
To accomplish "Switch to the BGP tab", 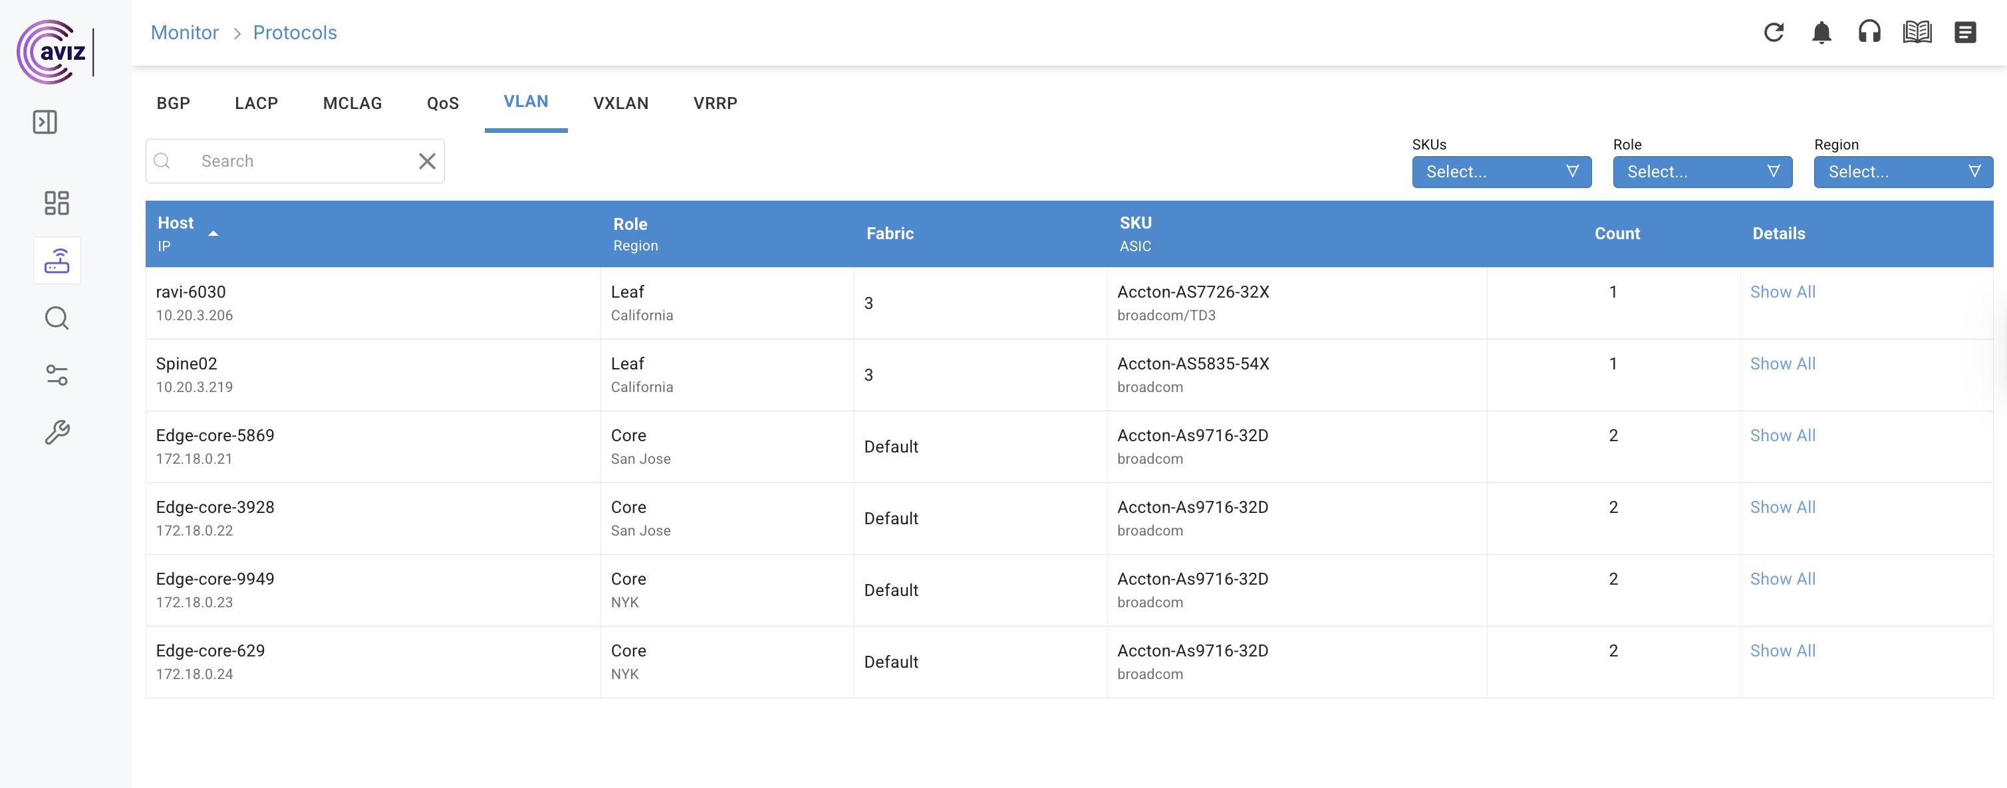I will point(173,104).
